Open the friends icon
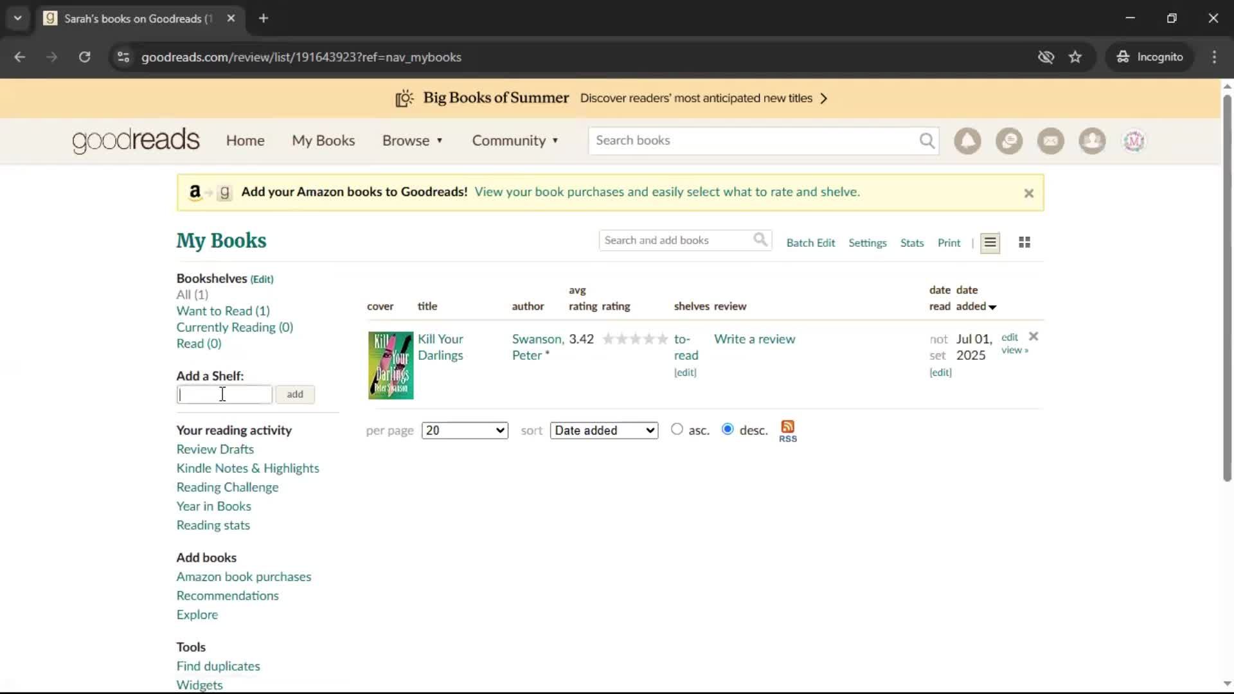1234x694 pixels. 1092,141
